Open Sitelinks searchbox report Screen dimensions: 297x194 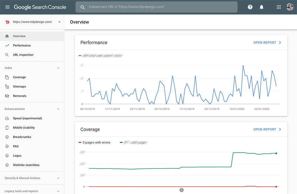pyautogui.click(x=32, y=165)
